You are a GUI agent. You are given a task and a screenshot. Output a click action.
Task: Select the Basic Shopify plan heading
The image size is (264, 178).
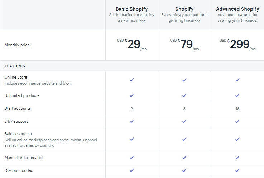tap(131, 9)
